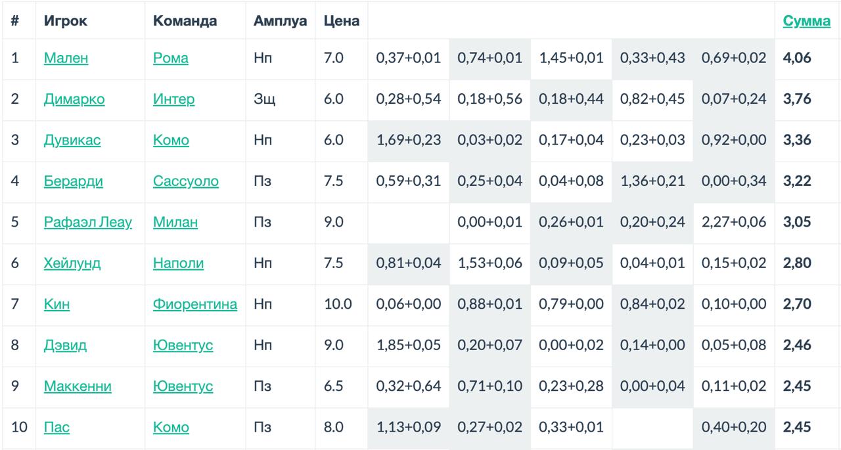Click the Дувикас player name
841x450 pixels.
click(72, 140)
